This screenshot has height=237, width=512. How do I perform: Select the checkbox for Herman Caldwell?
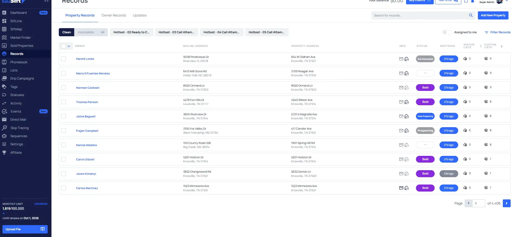click(64, 87)
